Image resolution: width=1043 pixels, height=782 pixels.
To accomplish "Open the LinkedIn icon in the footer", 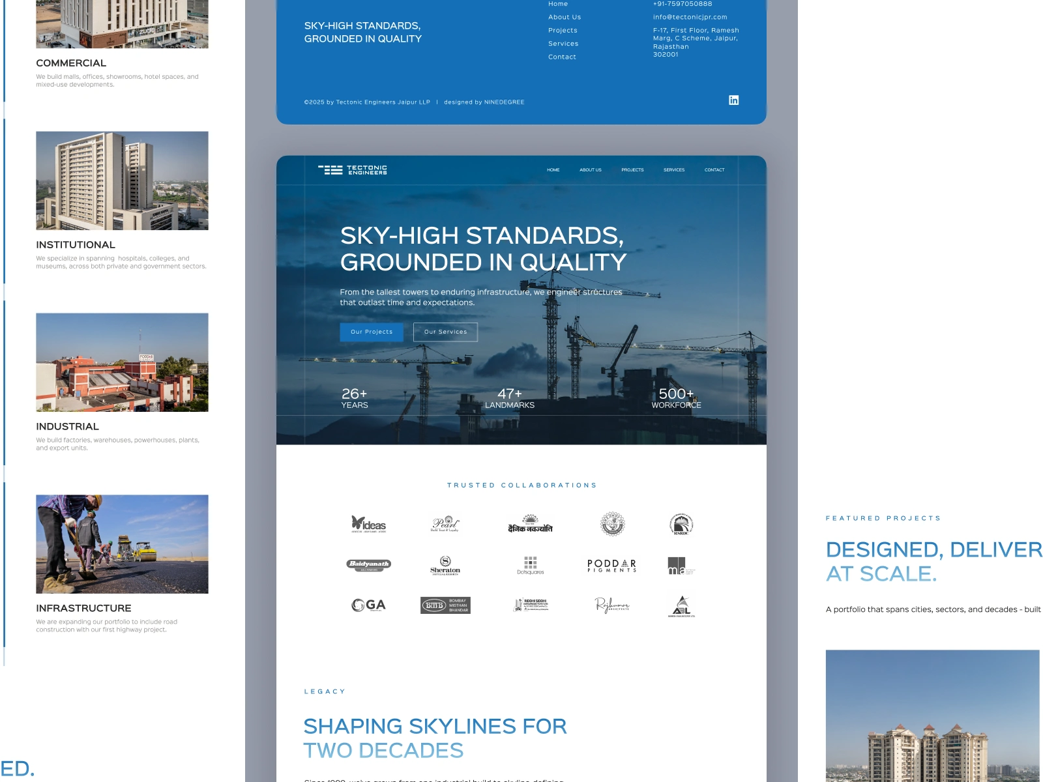I will (x=734, y=100).
